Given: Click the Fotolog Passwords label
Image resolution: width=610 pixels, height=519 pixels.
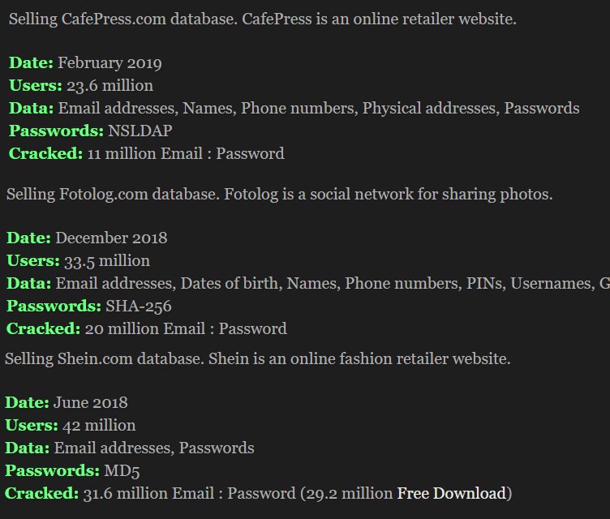Looking at the screenshot, I should click(54, 307).
